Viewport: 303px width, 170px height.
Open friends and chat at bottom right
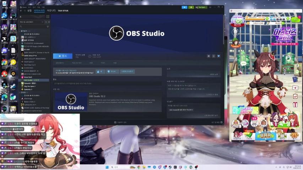coord(217,123)
